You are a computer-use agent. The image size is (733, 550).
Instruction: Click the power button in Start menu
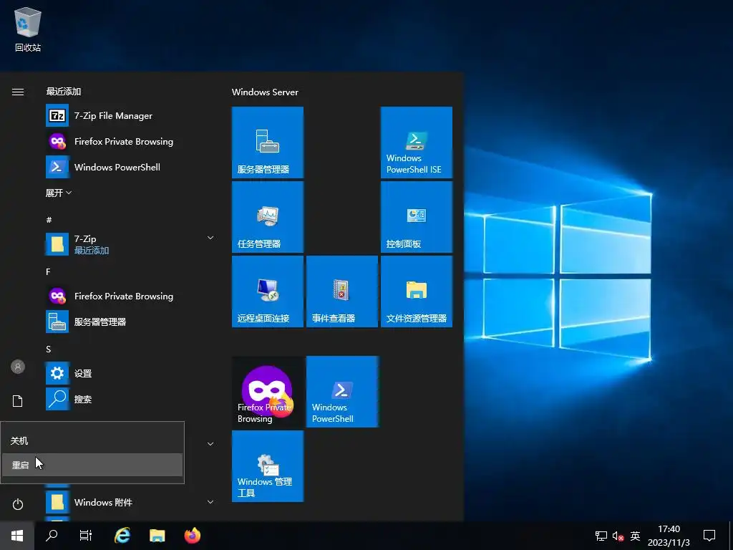18,504
